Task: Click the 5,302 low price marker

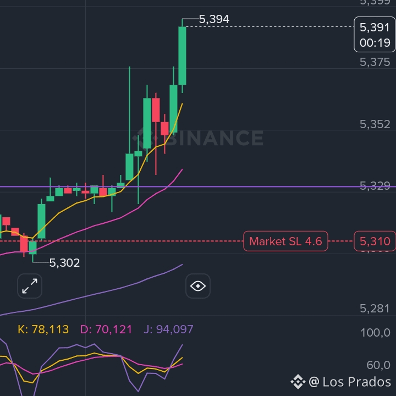Action: click(64, 263)
